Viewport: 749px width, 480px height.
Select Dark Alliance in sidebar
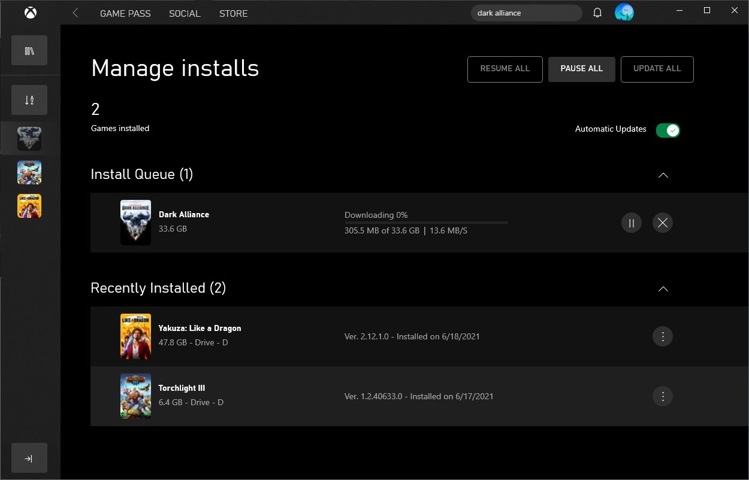point(29,139)
